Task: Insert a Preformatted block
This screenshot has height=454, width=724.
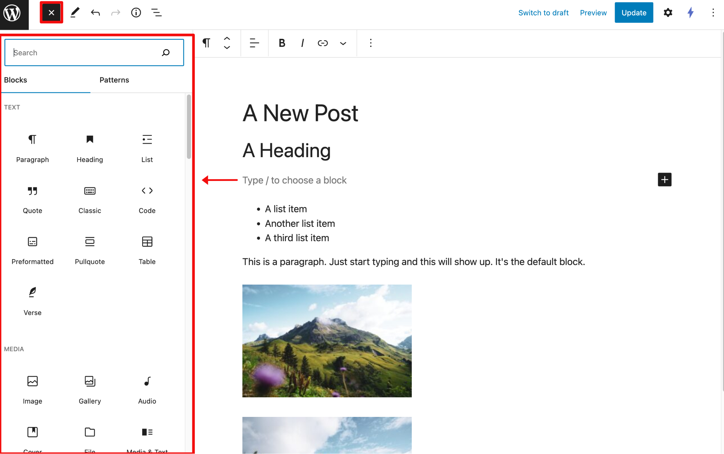Action: (33, 251)
